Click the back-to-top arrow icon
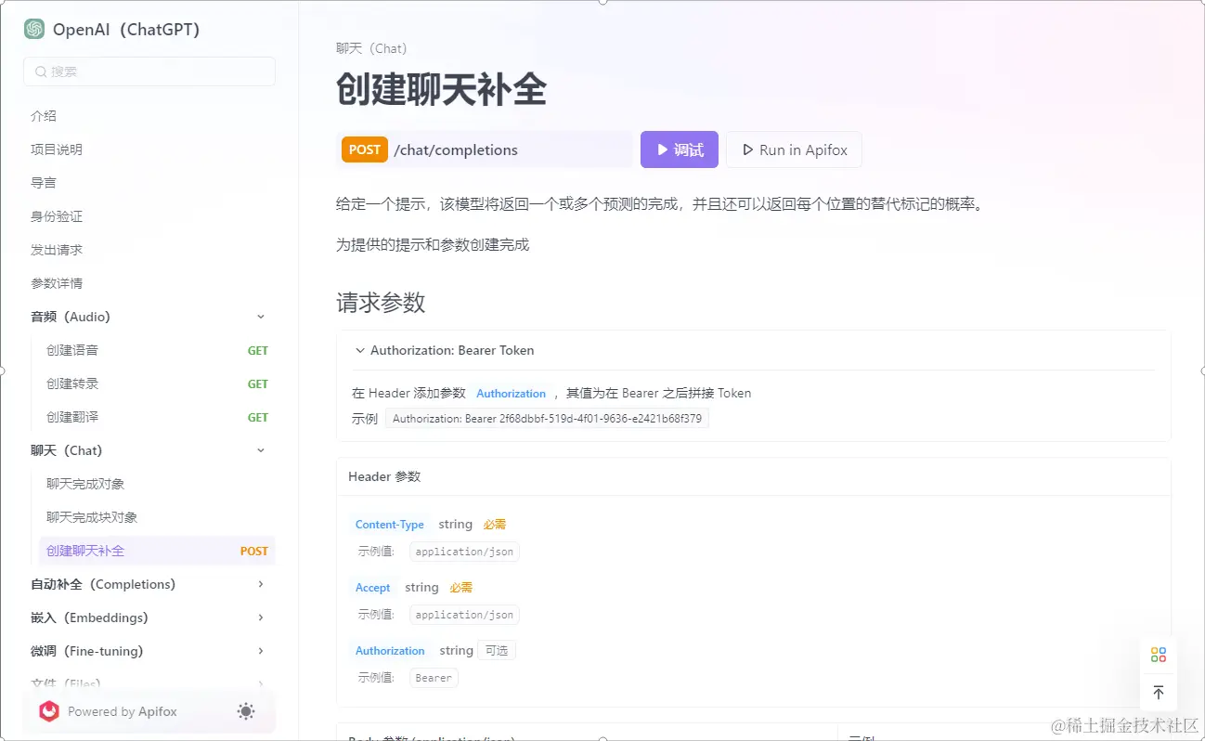The width and height of the screenshot is (1205, 741). tap(1158, 693)
